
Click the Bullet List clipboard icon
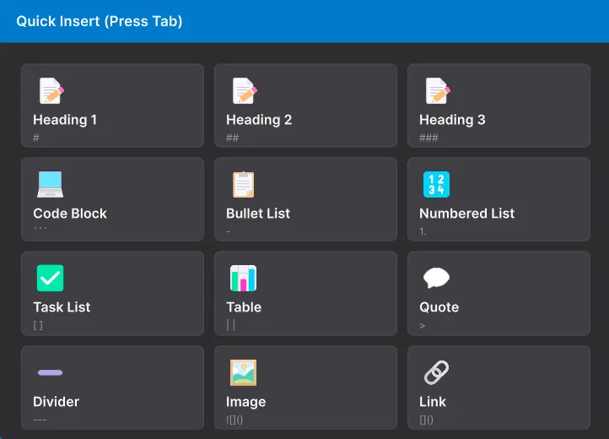click(x=244, y=184)
